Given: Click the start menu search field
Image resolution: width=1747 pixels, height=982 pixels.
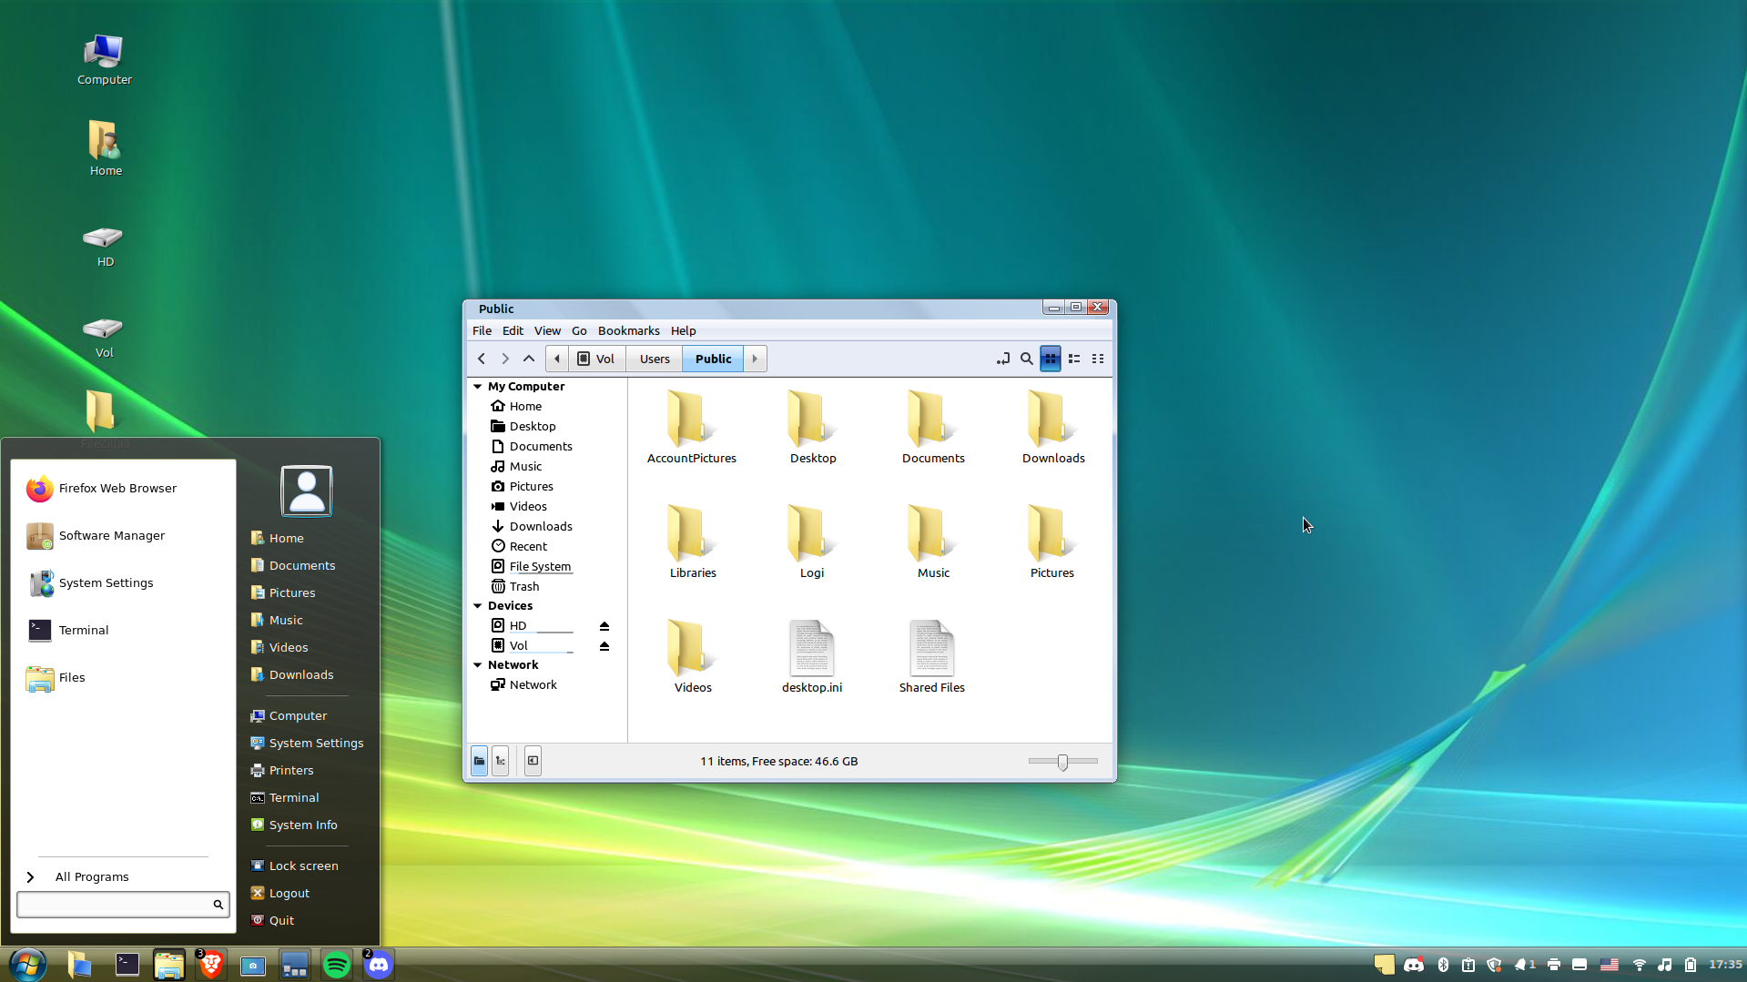Looking at the screenshot, I should 123,905.
